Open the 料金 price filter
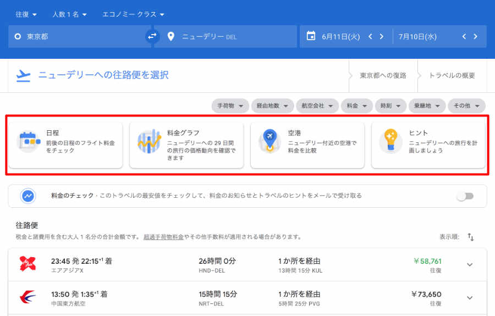 (x=357, y=106)
